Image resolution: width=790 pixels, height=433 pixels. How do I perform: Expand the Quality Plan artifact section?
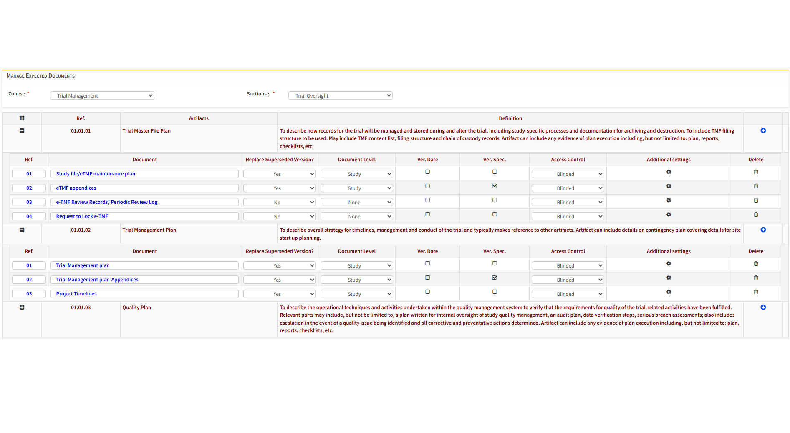point(22,307)
